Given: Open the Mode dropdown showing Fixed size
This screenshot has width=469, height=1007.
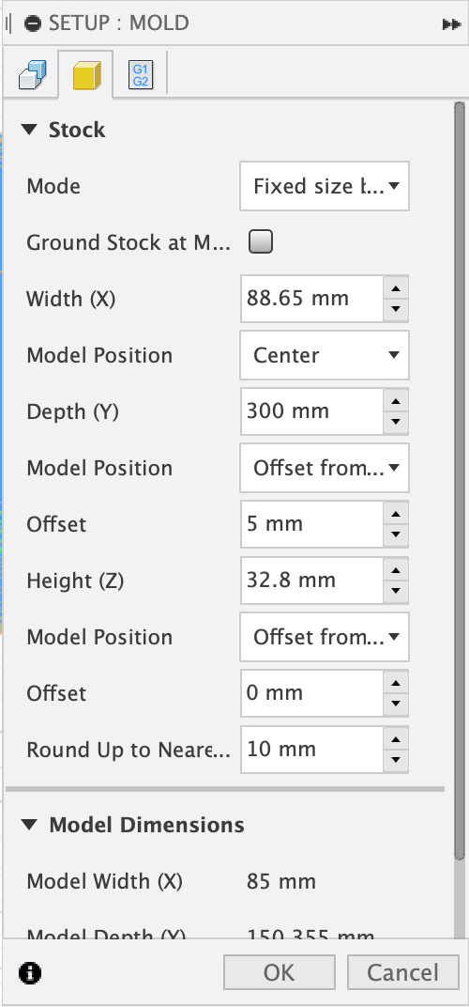Looking at the screenshot, I should pyautogui.click(x=324, y=186).
